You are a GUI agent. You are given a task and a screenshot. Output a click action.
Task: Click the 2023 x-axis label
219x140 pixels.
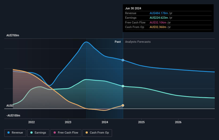tap(68, 122)
